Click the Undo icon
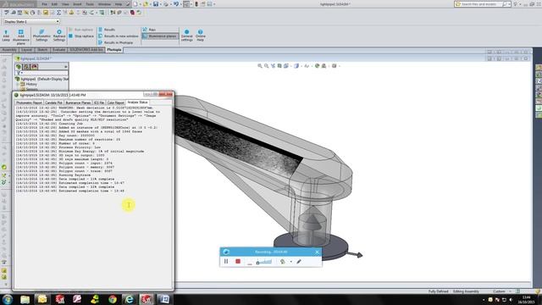The height and width of the screenshot is (305, 542). (x=175, y=4)
